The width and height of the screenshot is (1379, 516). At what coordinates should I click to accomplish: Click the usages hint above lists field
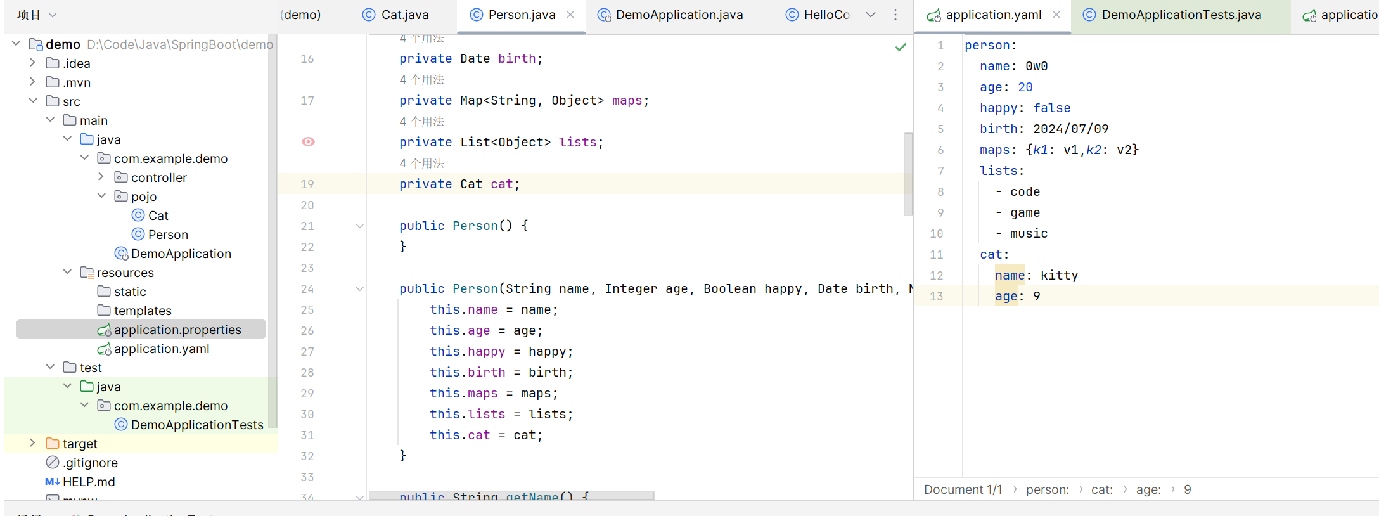coord(421,121)
